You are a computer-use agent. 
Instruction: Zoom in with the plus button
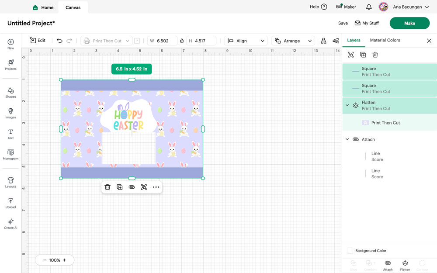pyautogui.click(x=64, y=260)
